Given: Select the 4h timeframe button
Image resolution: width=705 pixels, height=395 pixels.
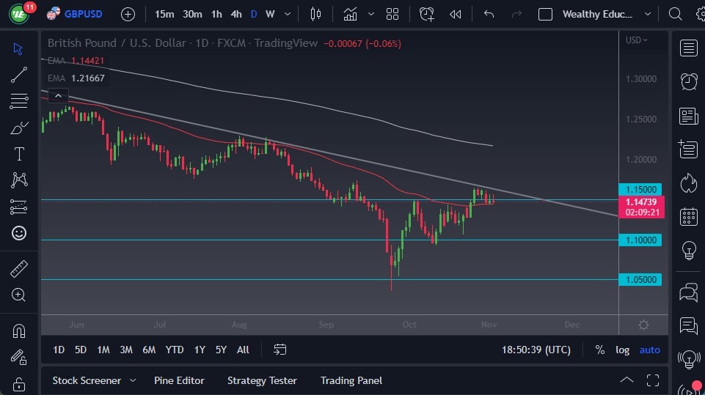Looking at the screenshot, I should click(x=235, y=14).
